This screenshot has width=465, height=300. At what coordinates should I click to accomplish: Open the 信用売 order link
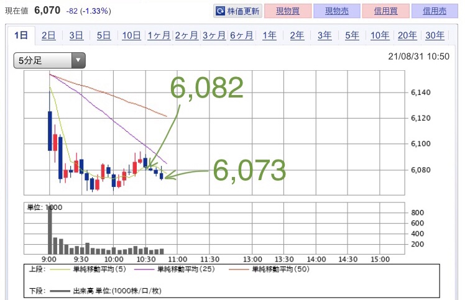(435, 11)
